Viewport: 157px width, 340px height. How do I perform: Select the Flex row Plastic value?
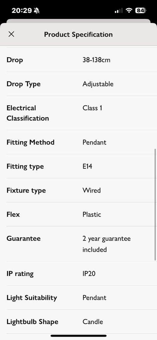click(92, 214)
